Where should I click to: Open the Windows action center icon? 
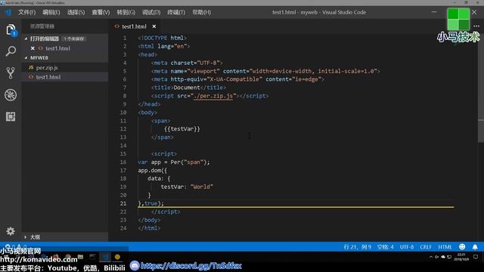click(476, 257)
